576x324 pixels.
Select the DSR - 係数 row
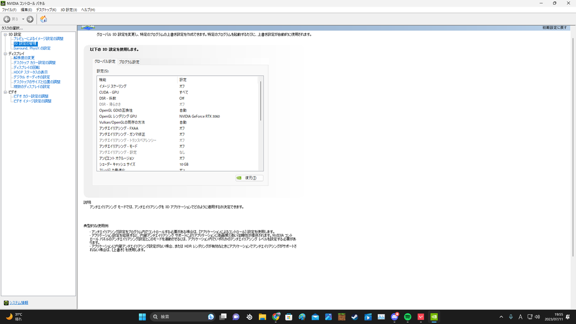pyautogui.click(x=178, y=98)
